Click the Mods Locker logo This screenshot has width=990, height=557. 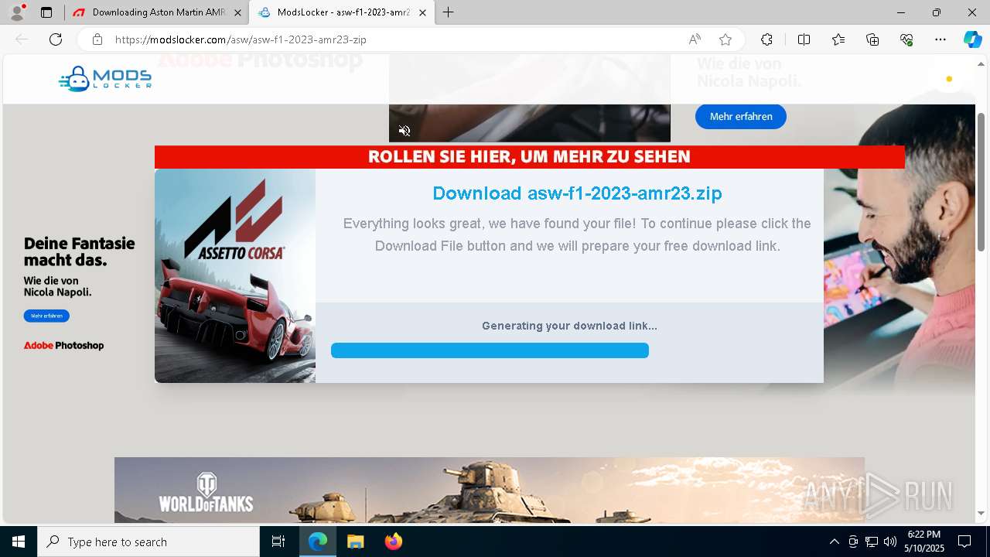105,79
